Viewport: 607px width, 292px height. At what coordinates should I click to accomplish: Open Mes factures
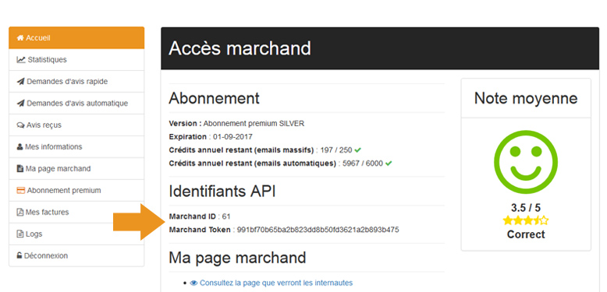click(76, 212)
